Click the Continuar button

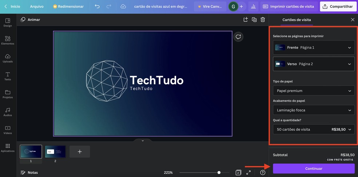point(314,169)
